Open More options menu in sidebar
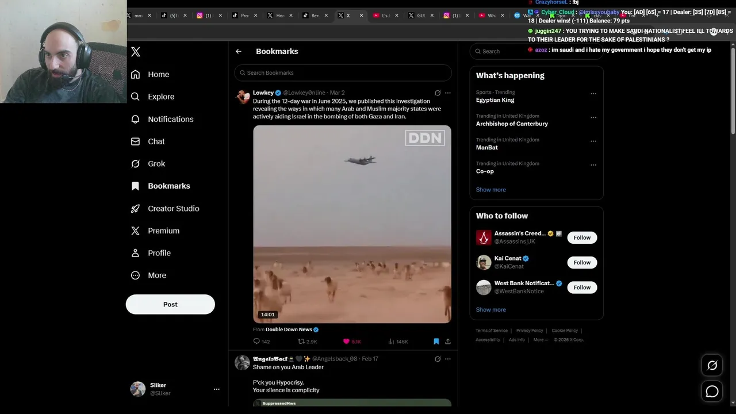The width and height of the screenshot is (736, 414). pos(148,275)
